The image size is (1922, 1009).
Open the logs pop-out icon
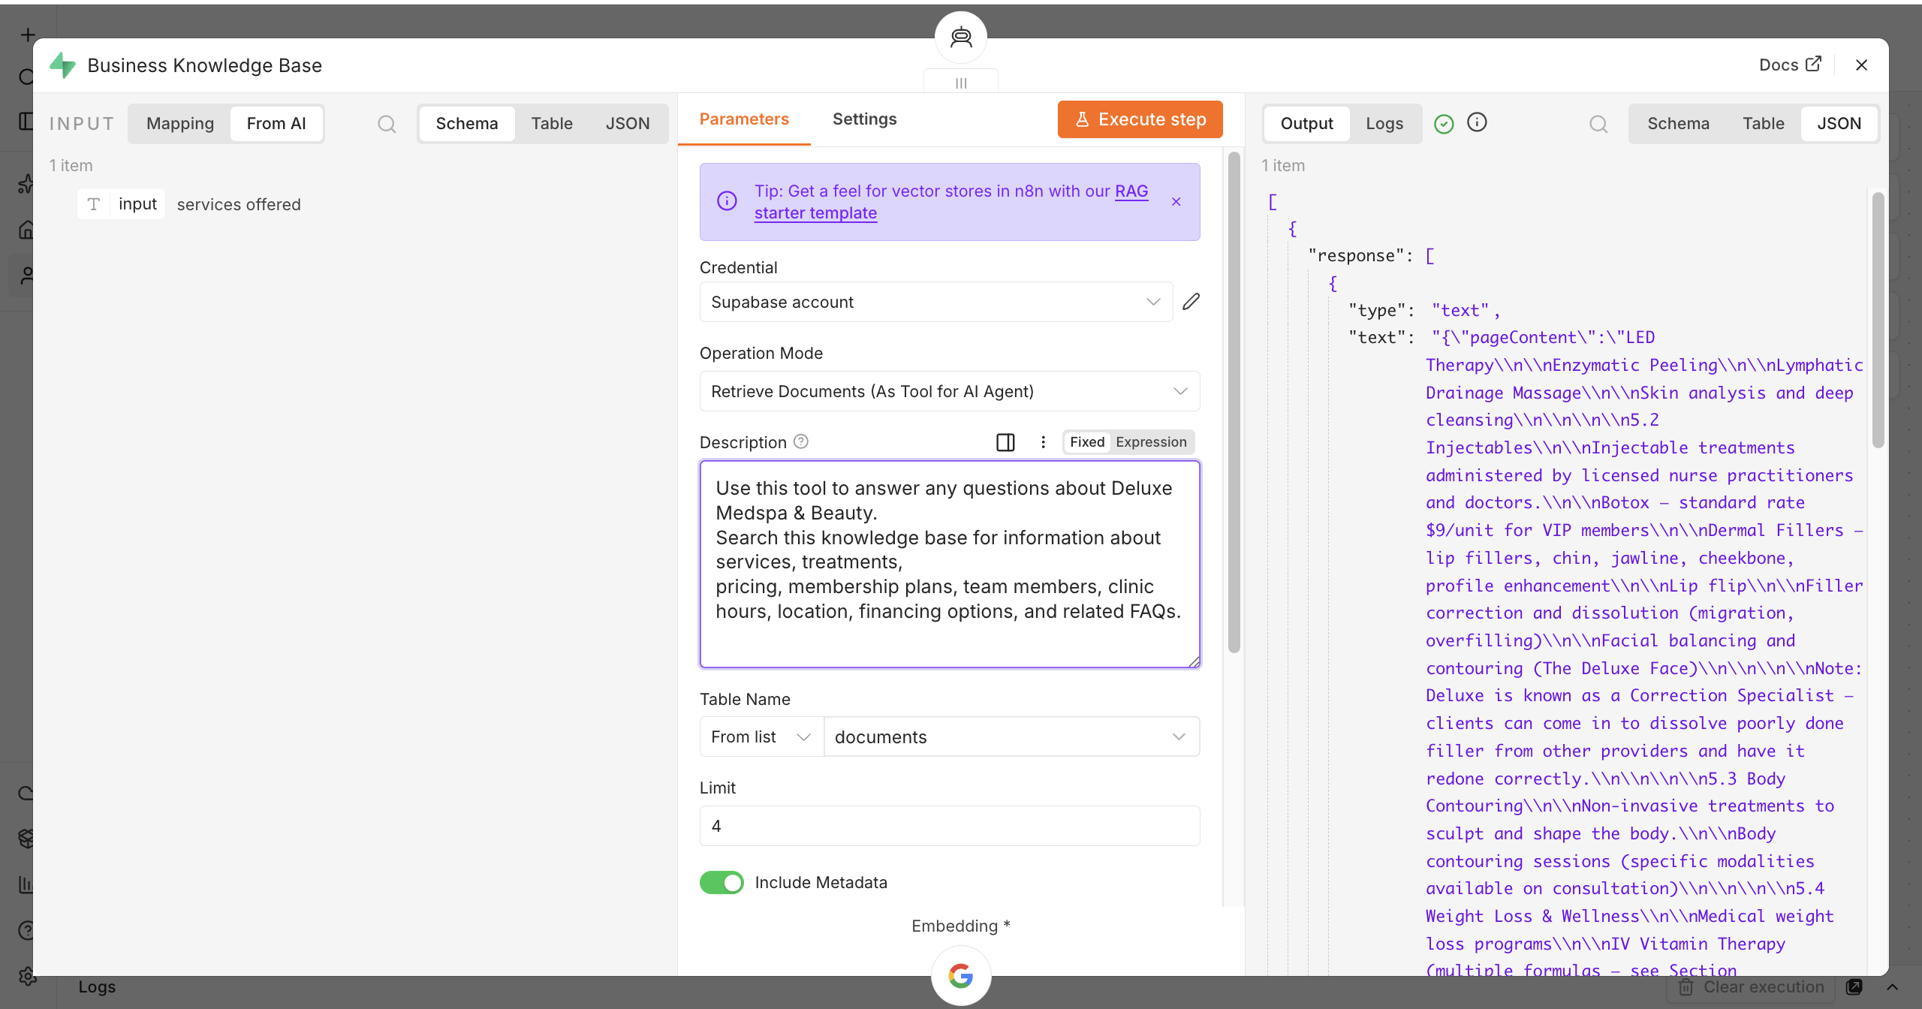point(1854,986)
